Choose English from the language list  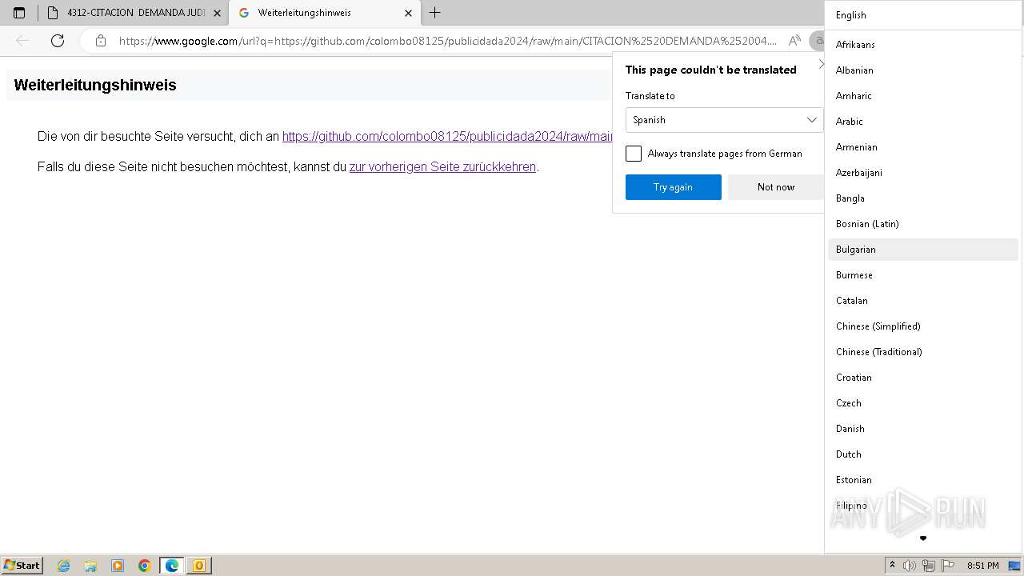(923, 15)
